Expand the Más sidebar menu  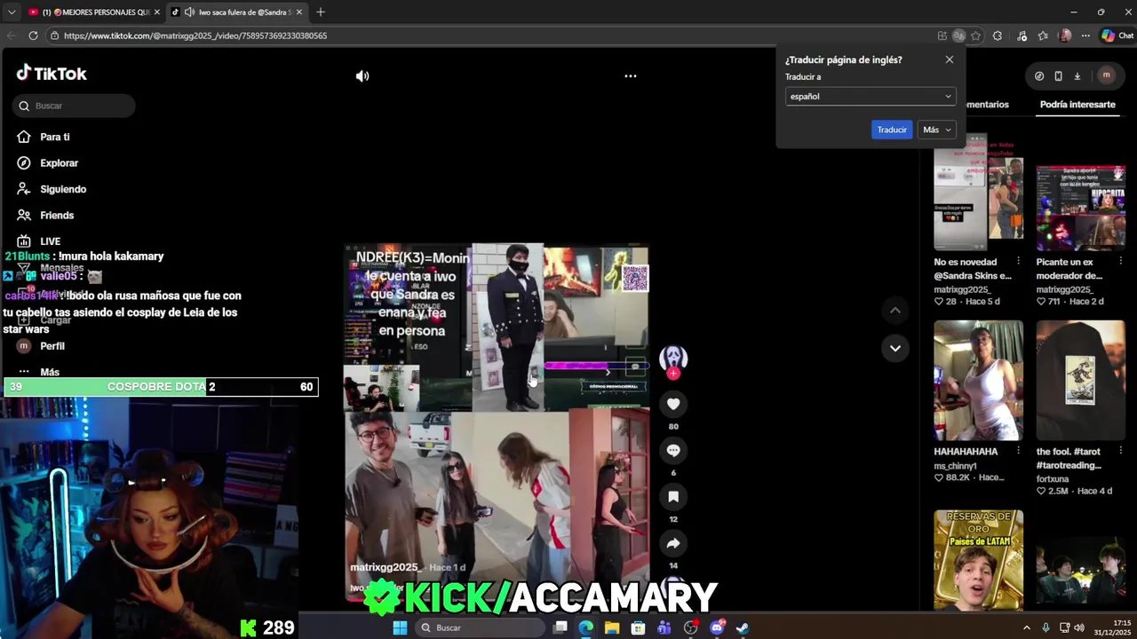tap(49, 372)
